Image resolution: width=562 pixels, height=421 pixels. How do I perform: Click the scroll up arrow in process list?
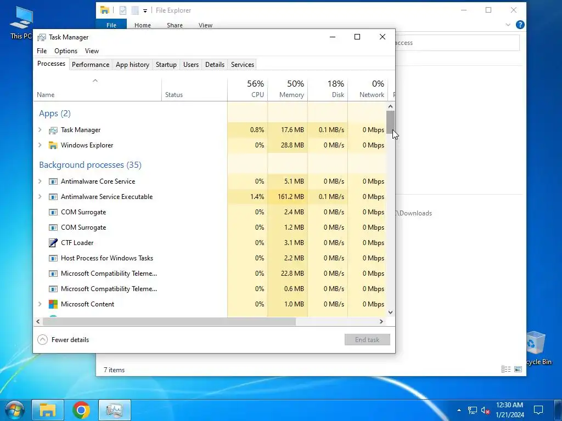pyautogui.click(x=390, y=106)
